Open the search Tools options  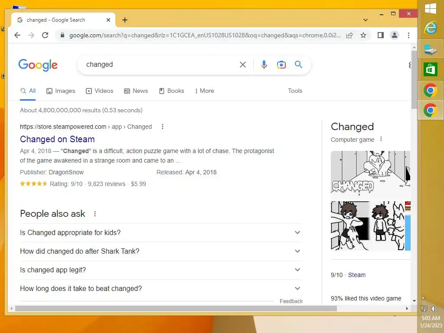(x=295, y=91)
